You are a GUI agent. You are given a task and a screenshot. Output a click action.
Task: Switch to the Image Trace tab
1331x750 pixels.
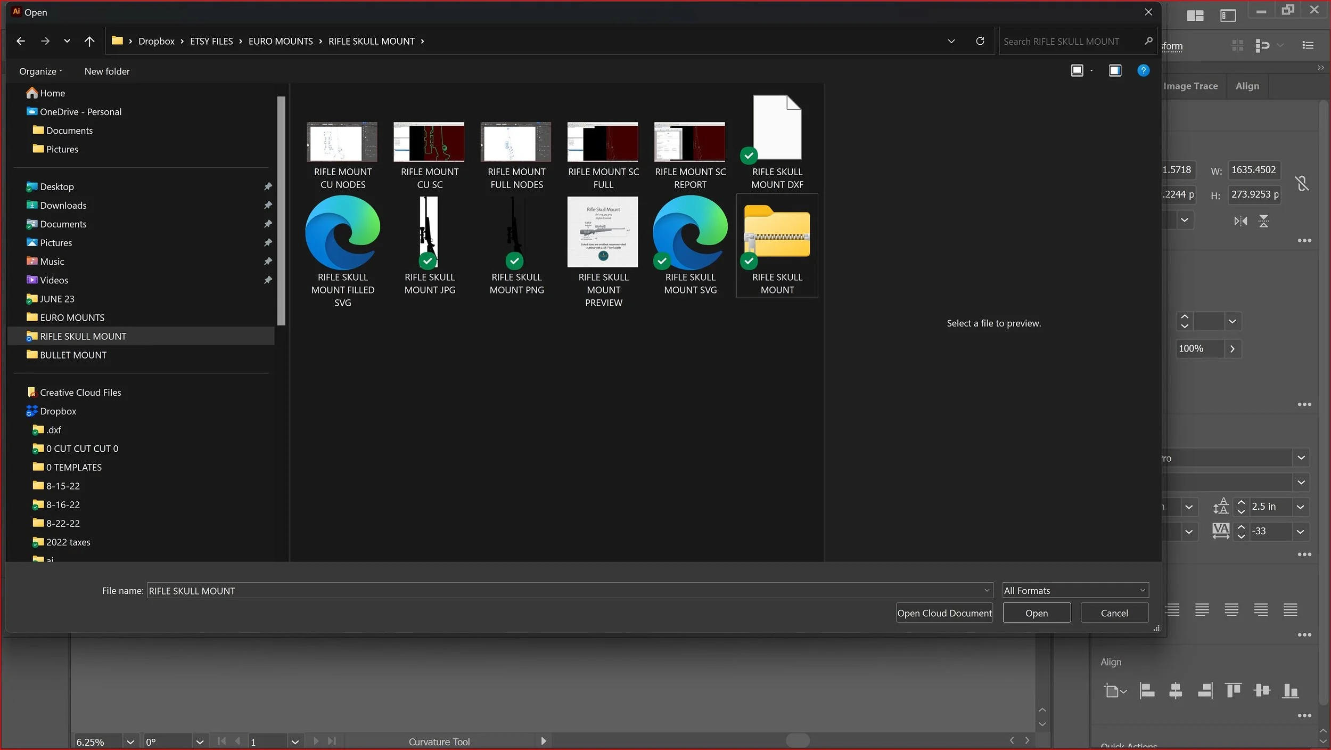coord(1190,86)
